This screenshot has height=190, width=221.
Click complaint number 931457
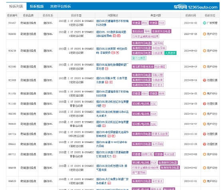point(12,23)
